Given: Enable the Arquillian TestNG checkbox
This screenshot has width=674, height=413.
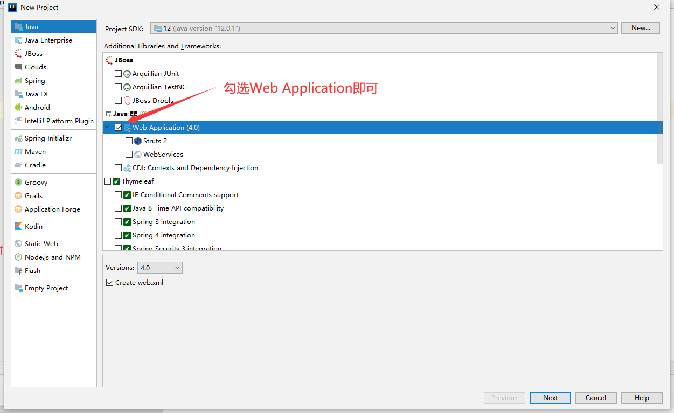Looking at the screenshot, I should coord(118,87).
